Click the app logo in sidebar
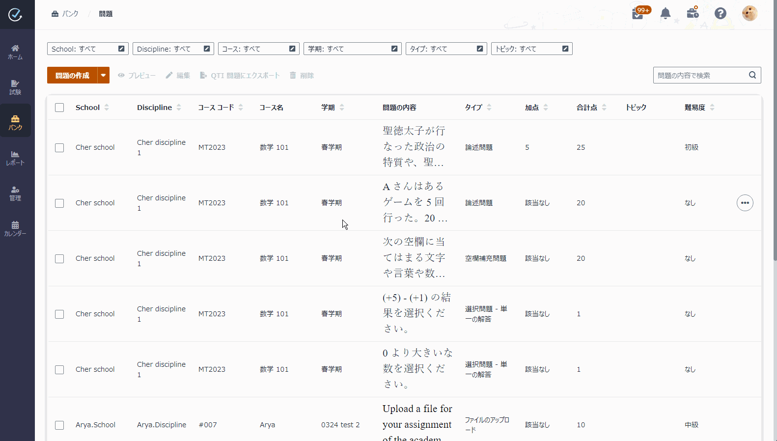 [x=15, y=14]
